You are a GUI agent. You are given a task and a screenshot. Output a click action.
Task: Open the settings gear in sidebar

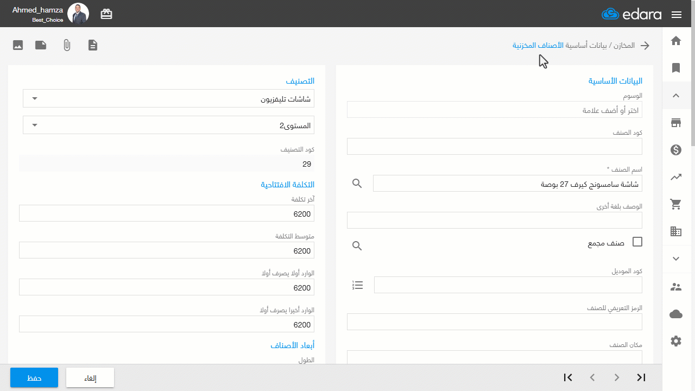pos(676,341)
